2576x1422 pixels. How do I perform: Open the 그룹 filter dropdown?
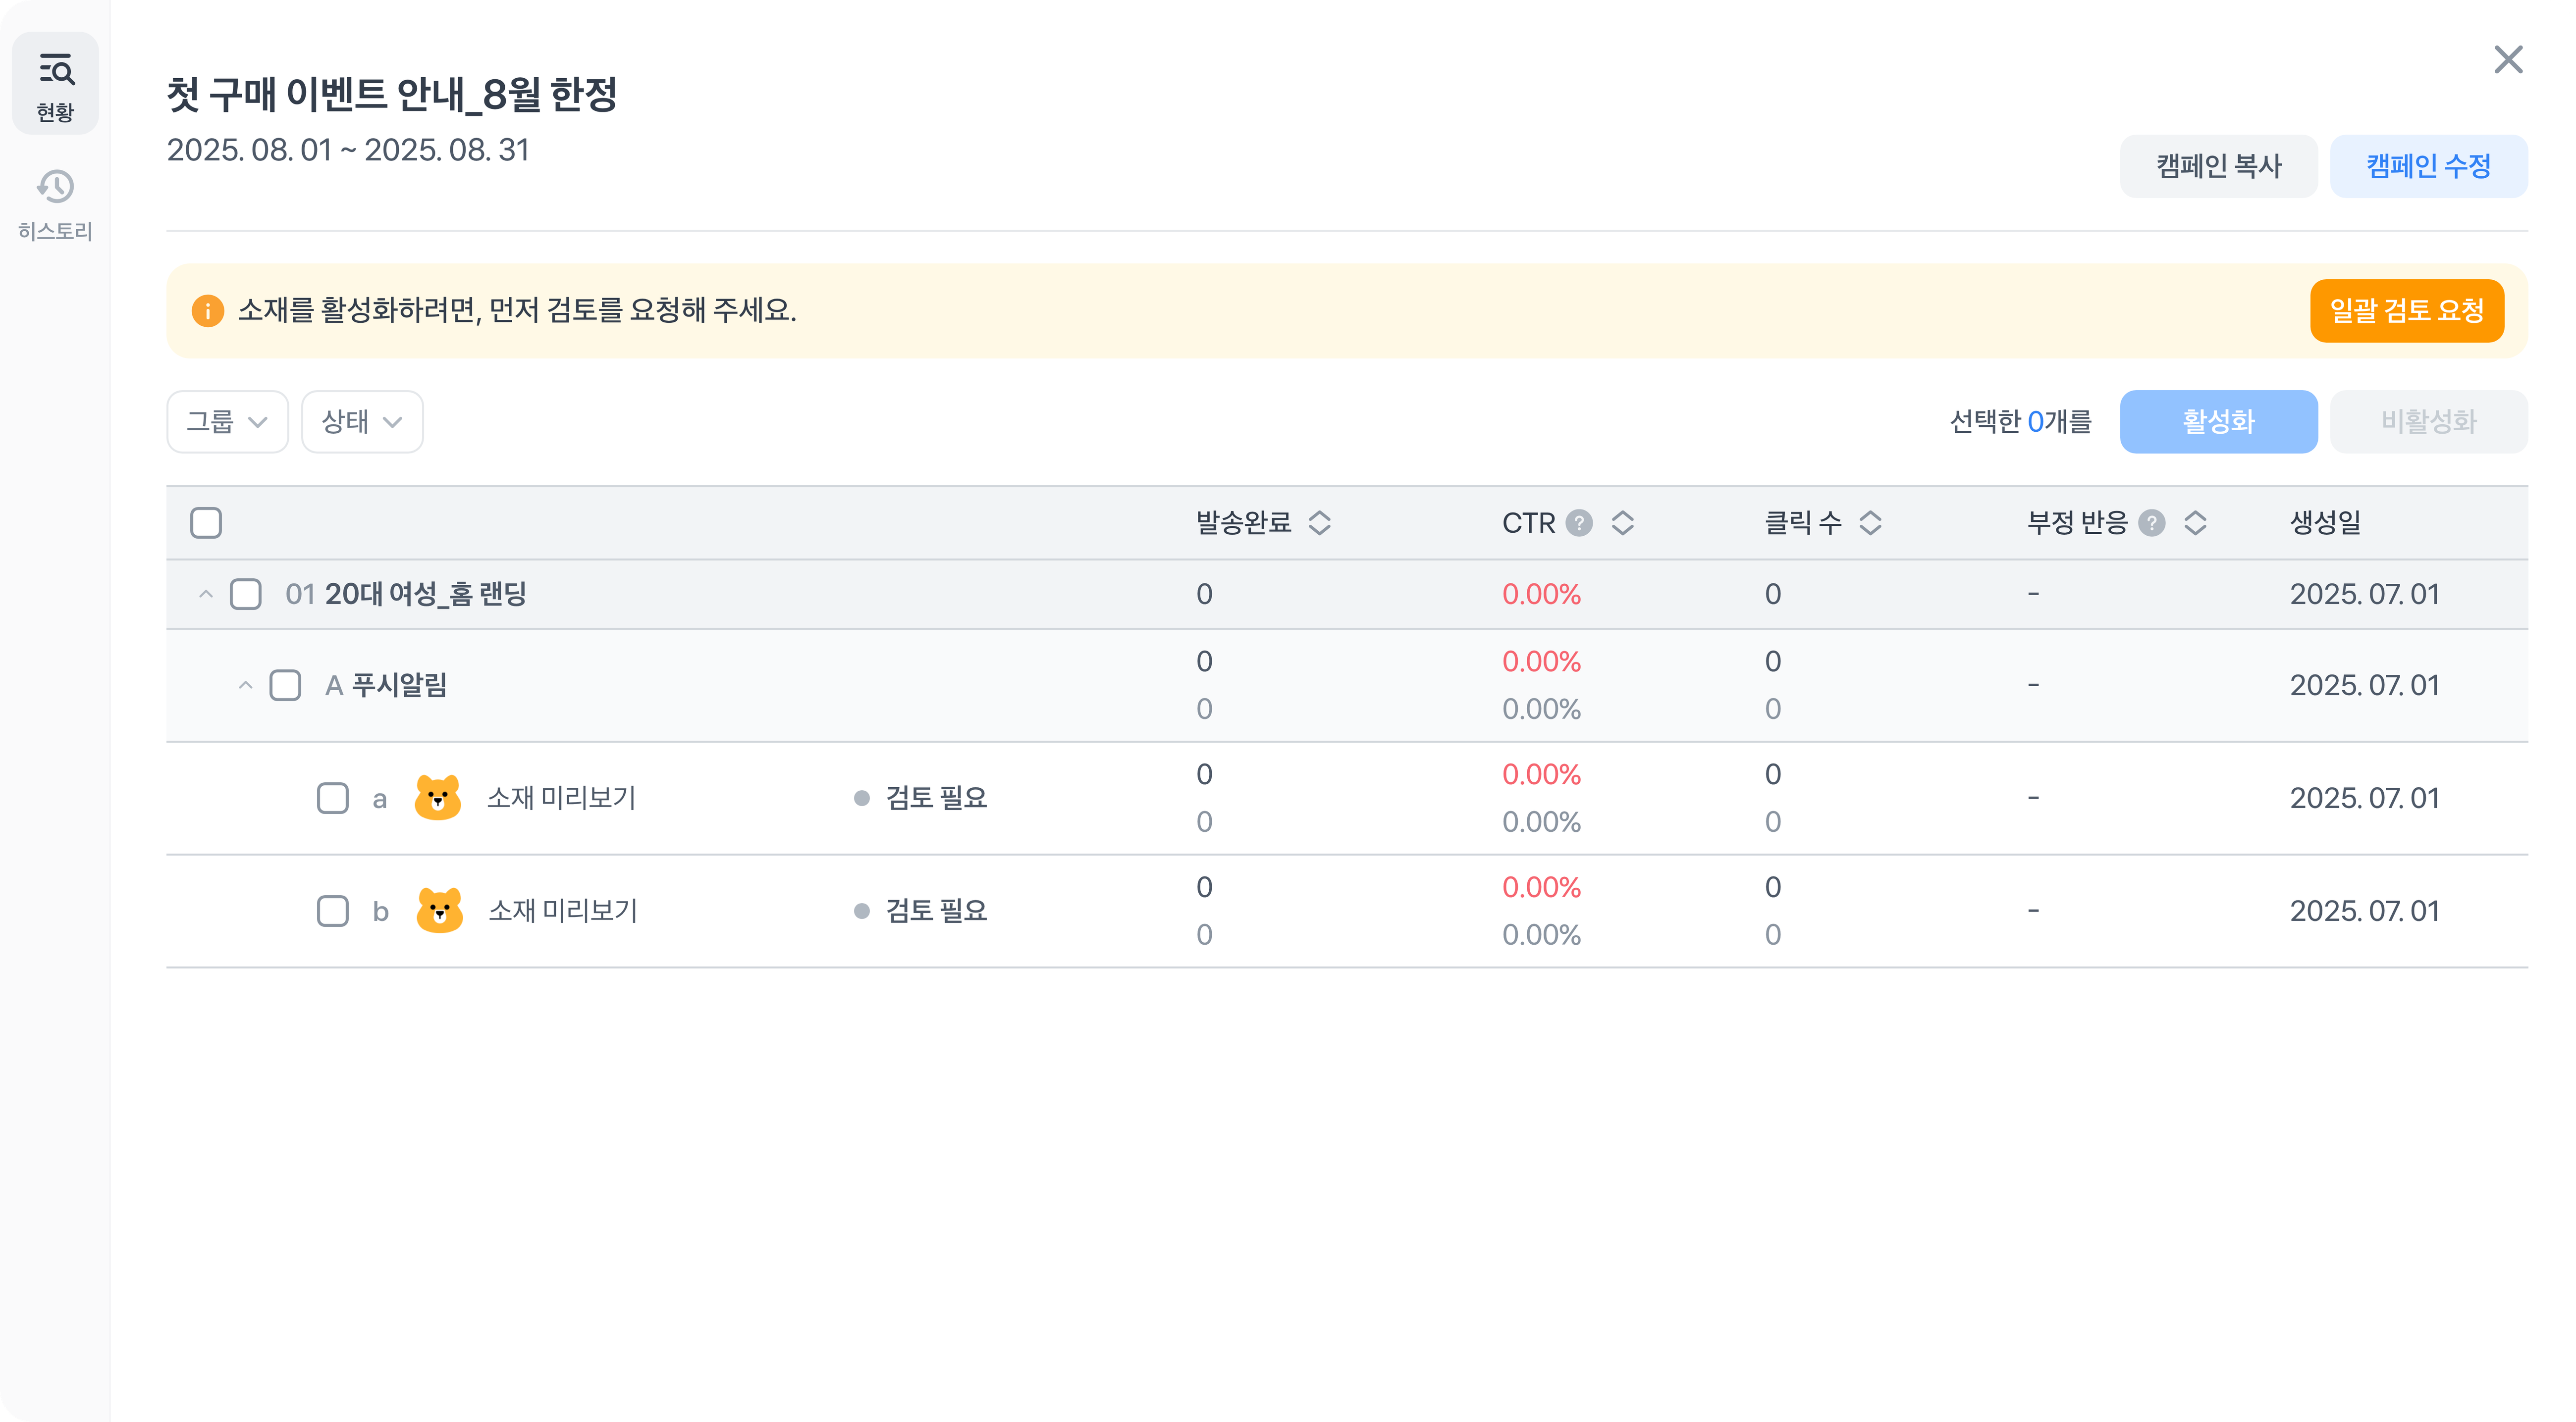point(227,422)
